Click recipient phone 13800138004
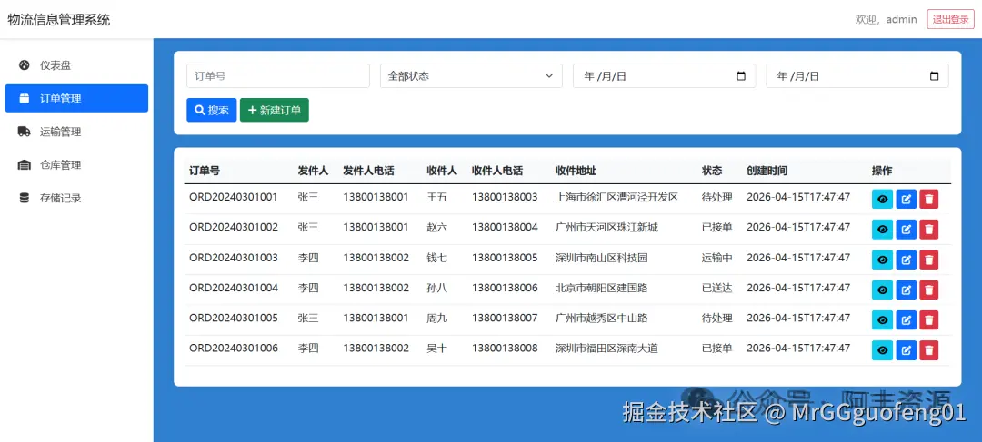The image size is (982, 442). coord(505,227)
